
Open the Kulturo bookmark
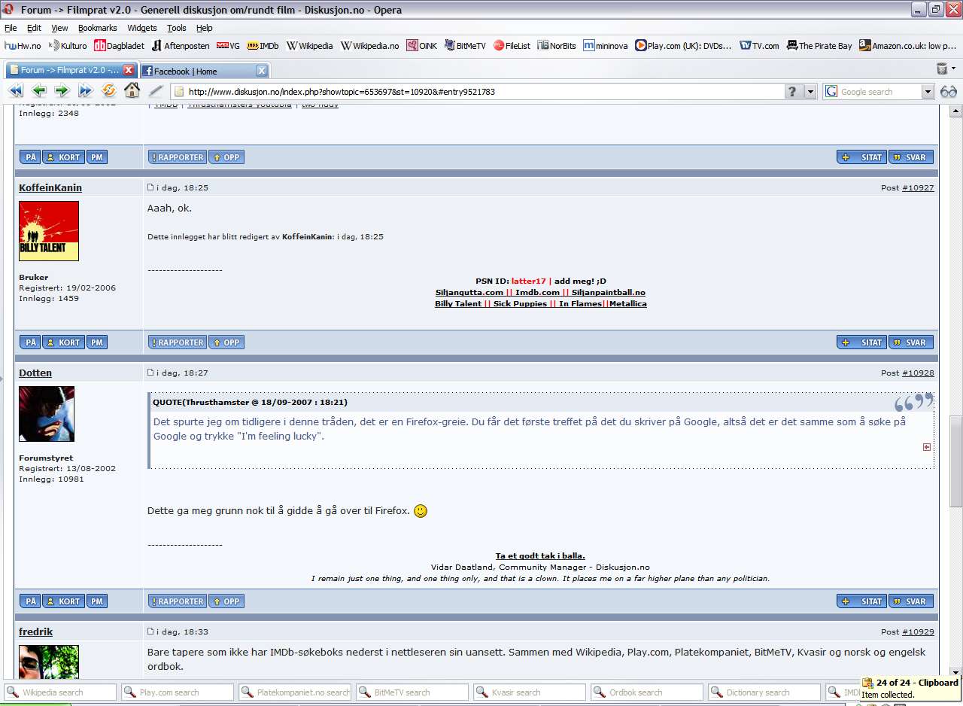point(68,45)
